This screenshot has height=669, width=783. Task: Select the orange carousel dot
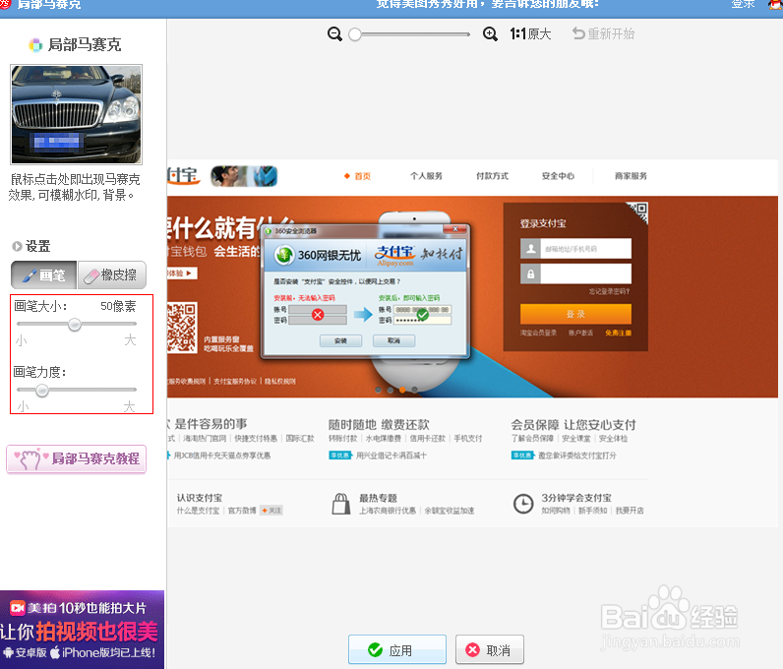coord(402,390)
